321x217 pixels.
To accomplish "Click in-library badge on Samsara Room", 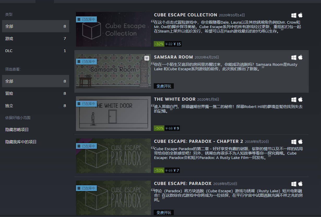I will click(x=86, y=61).
